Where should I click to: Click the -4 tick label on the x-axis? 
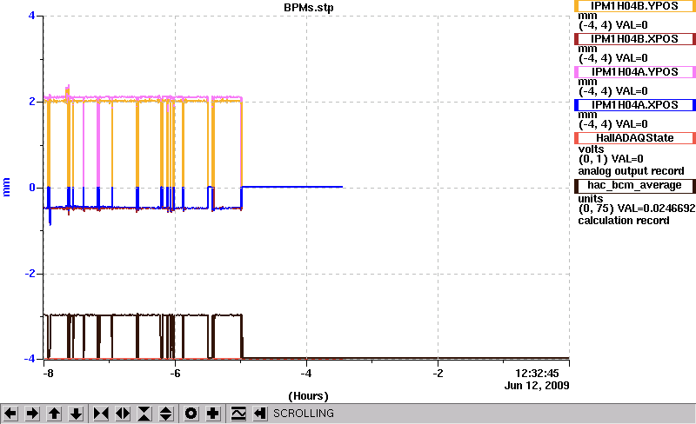click(x=306, y=374)
